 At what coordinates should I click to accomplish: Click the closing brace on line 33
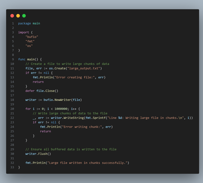(x=19, y=167)
